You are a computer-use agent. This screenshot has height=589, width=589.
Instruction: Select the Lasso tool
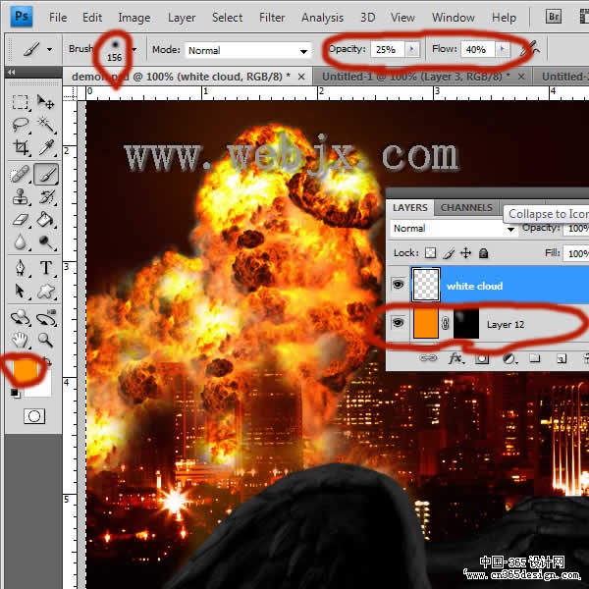click(20, 125)
